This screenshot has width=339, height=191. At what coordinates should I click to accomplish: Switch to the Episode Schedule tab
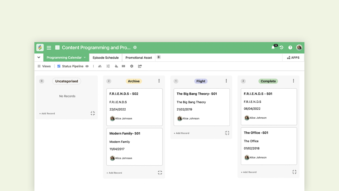coord(106,58)
